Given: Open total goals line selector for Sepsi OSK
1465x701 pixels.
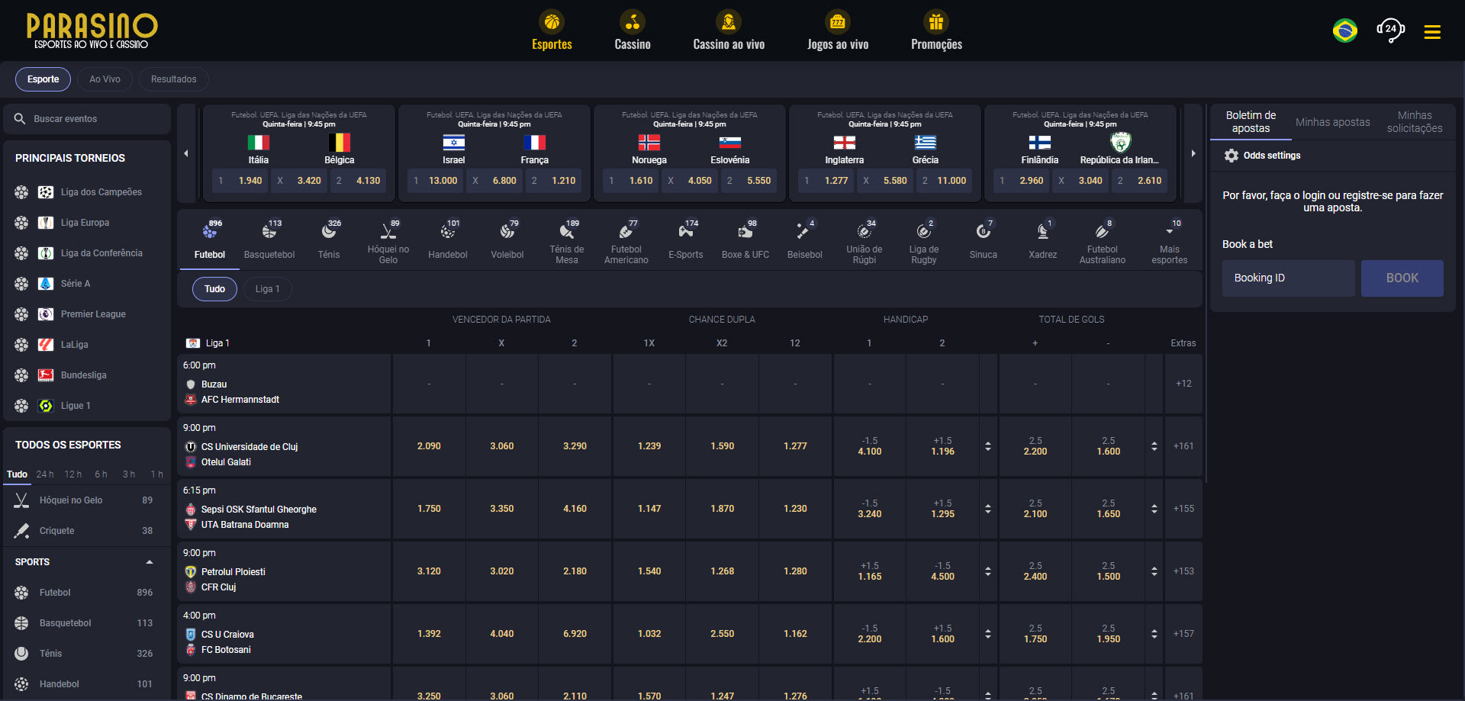Looking at the screenshot, I should 1154,509.
